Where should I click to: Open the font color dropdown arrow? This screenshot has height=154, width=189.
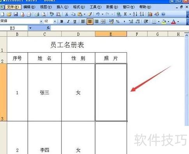(178, 21)
